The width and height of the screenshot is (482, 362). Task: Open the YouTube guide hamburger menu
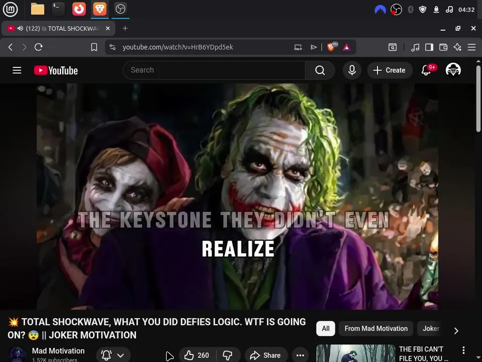[17, 70]
